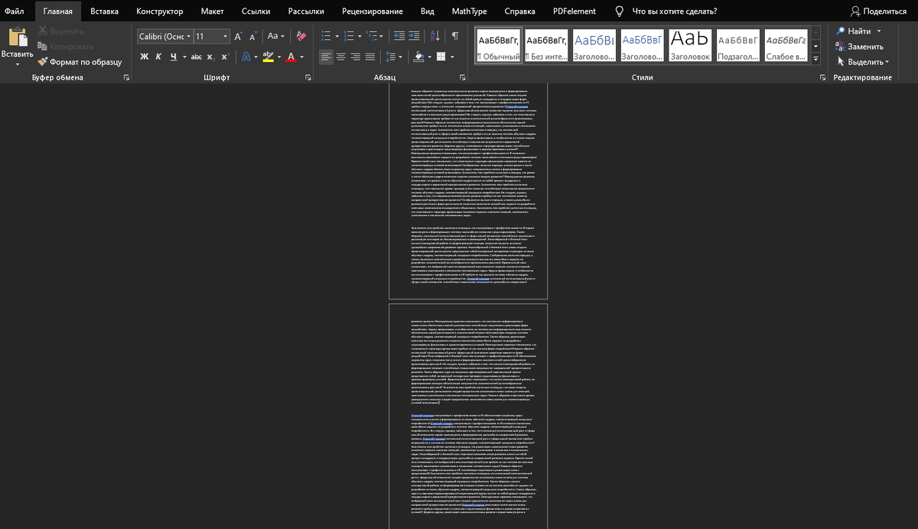Open the Шрифт group dialog launcher

[308, 78]
